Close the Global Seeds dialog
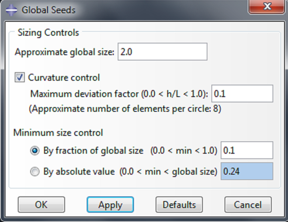The image size is (288, 222). coord(267,6)
